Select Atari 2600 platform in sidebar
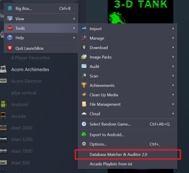Screen dimensions: 189x173 [22, 128]
